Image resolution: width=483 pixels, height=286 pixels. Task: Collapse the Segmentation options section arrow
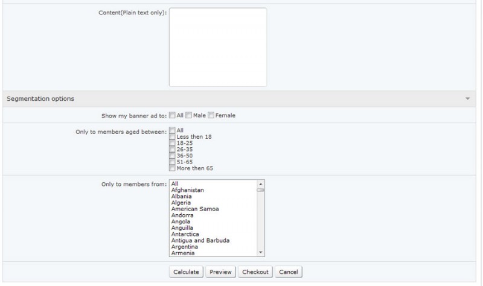pyautogui.click(x=467, y=99)
